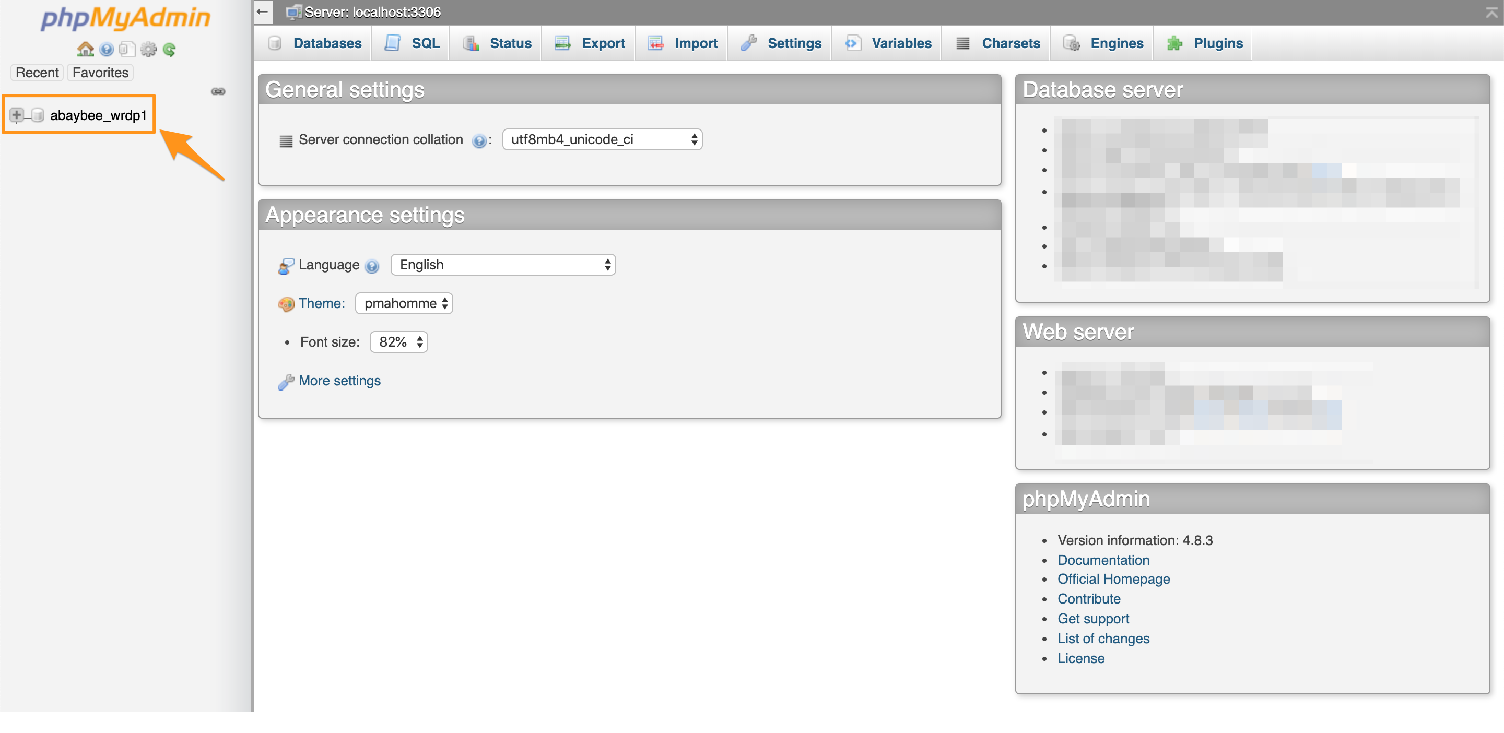Open the Font size 82% dropdown
Screen dimensions: 1504x733
tap(398, 342)
